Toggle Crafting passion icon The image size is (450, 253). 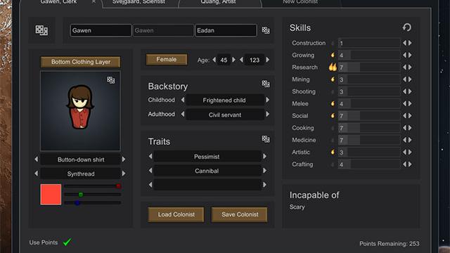333,164
